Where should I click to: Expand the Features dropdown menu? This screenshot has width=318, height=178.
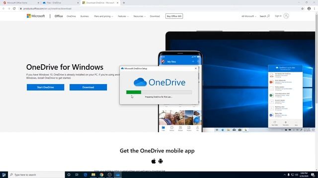pyautogui.click(x=123, y=16)
